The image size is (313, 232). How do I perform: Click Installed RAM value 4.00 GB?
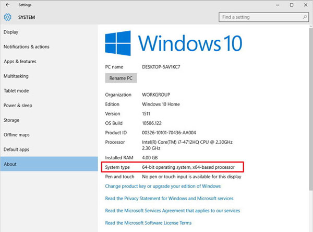click(x=150, y=158)
